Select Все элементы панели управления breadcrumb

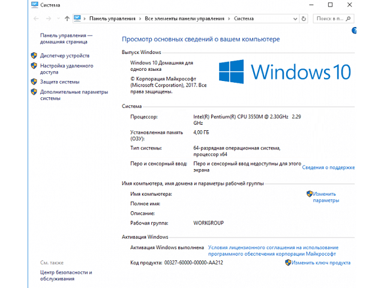pos(184,19)
